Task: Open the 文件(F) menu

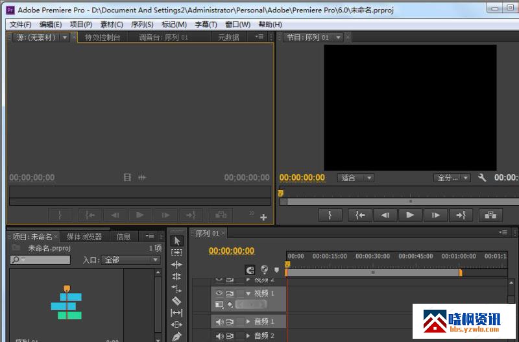Action: coord(21,25)
